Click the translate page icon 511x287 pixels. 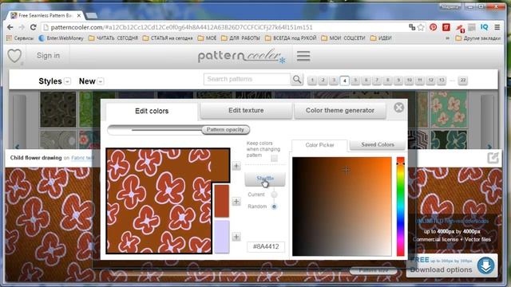pos(412,27)
